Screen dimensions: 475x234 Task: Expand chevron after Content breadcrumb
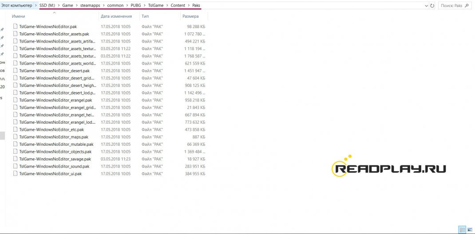pos(189,5)
